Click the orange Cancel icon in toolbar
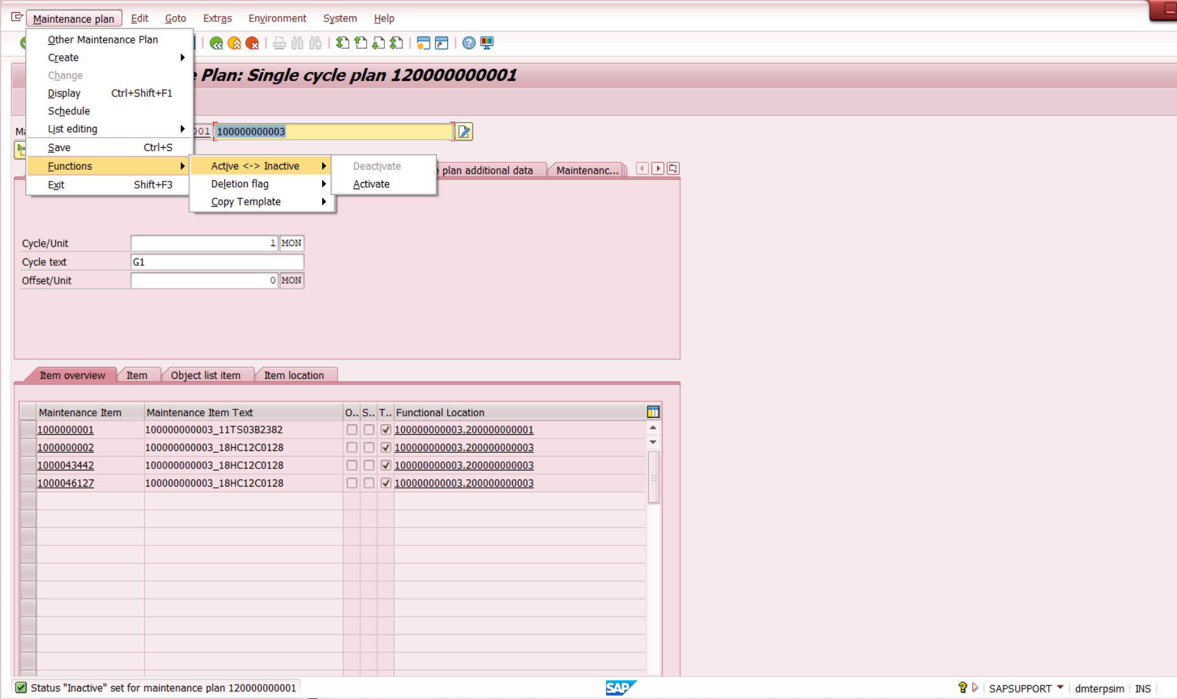This screenshot has width=1177, height=699. tap(253, 43)
